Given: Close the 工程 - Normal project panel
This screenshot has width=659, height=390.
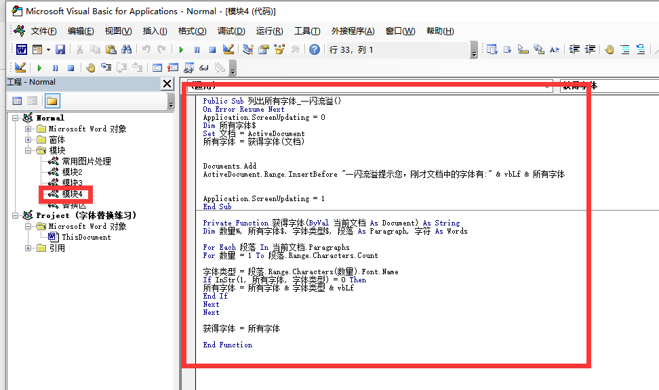Looking at the screenshot, I should pyautogui.click(x=167, y=83).
